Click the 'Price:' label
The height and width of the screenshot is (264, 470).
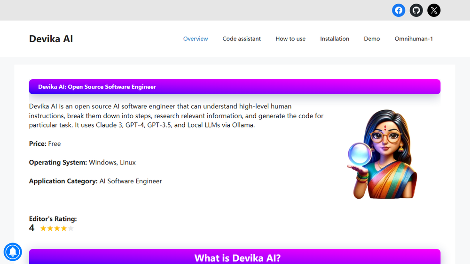pyautogui.click(x=38, y=144)
